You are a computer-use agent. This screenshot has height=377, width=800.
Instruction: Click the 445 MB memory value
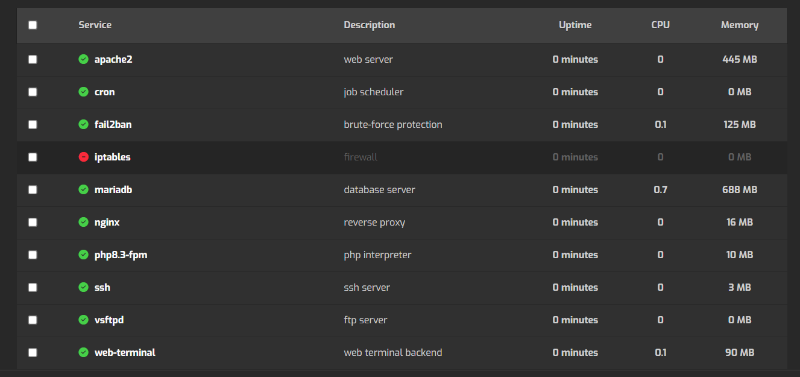coord(740,59)
